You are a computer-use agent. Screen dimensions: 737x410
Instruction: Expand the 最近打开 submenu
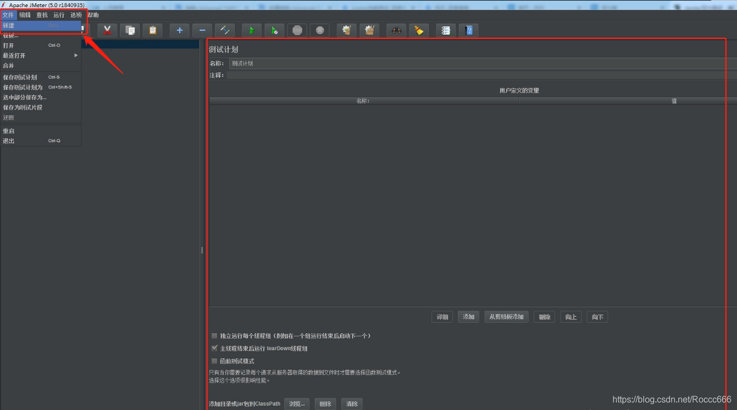[x=41, y=55]
